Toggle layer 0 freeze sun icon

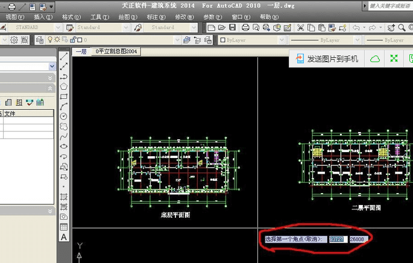coord(57,40)
